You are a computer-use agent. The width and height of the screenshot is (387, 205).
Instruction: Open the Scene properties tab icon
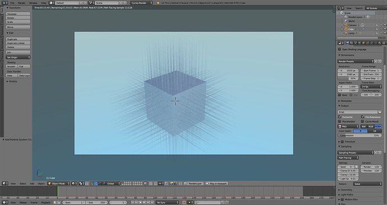point(356,43)
